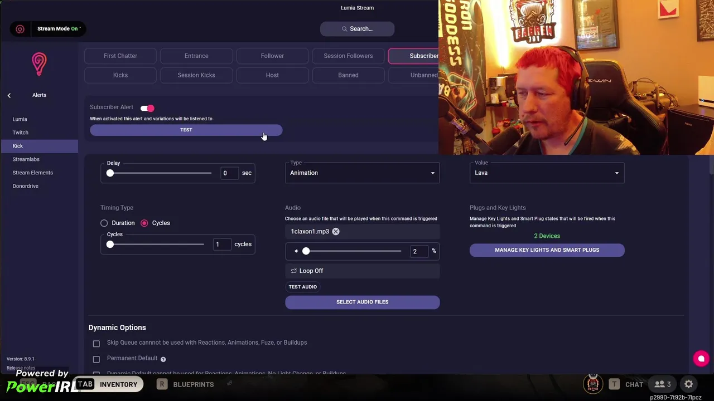Select Stream Elements in the sidebar
This screenshot has height=401, width=714.
(x=39, y=173)
